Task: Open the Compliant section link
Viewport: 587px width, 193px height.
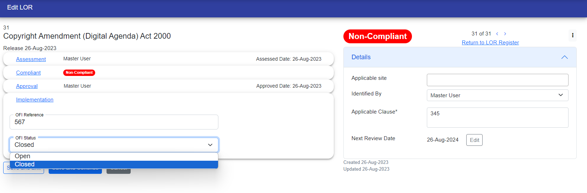Action: click(28, 73)
